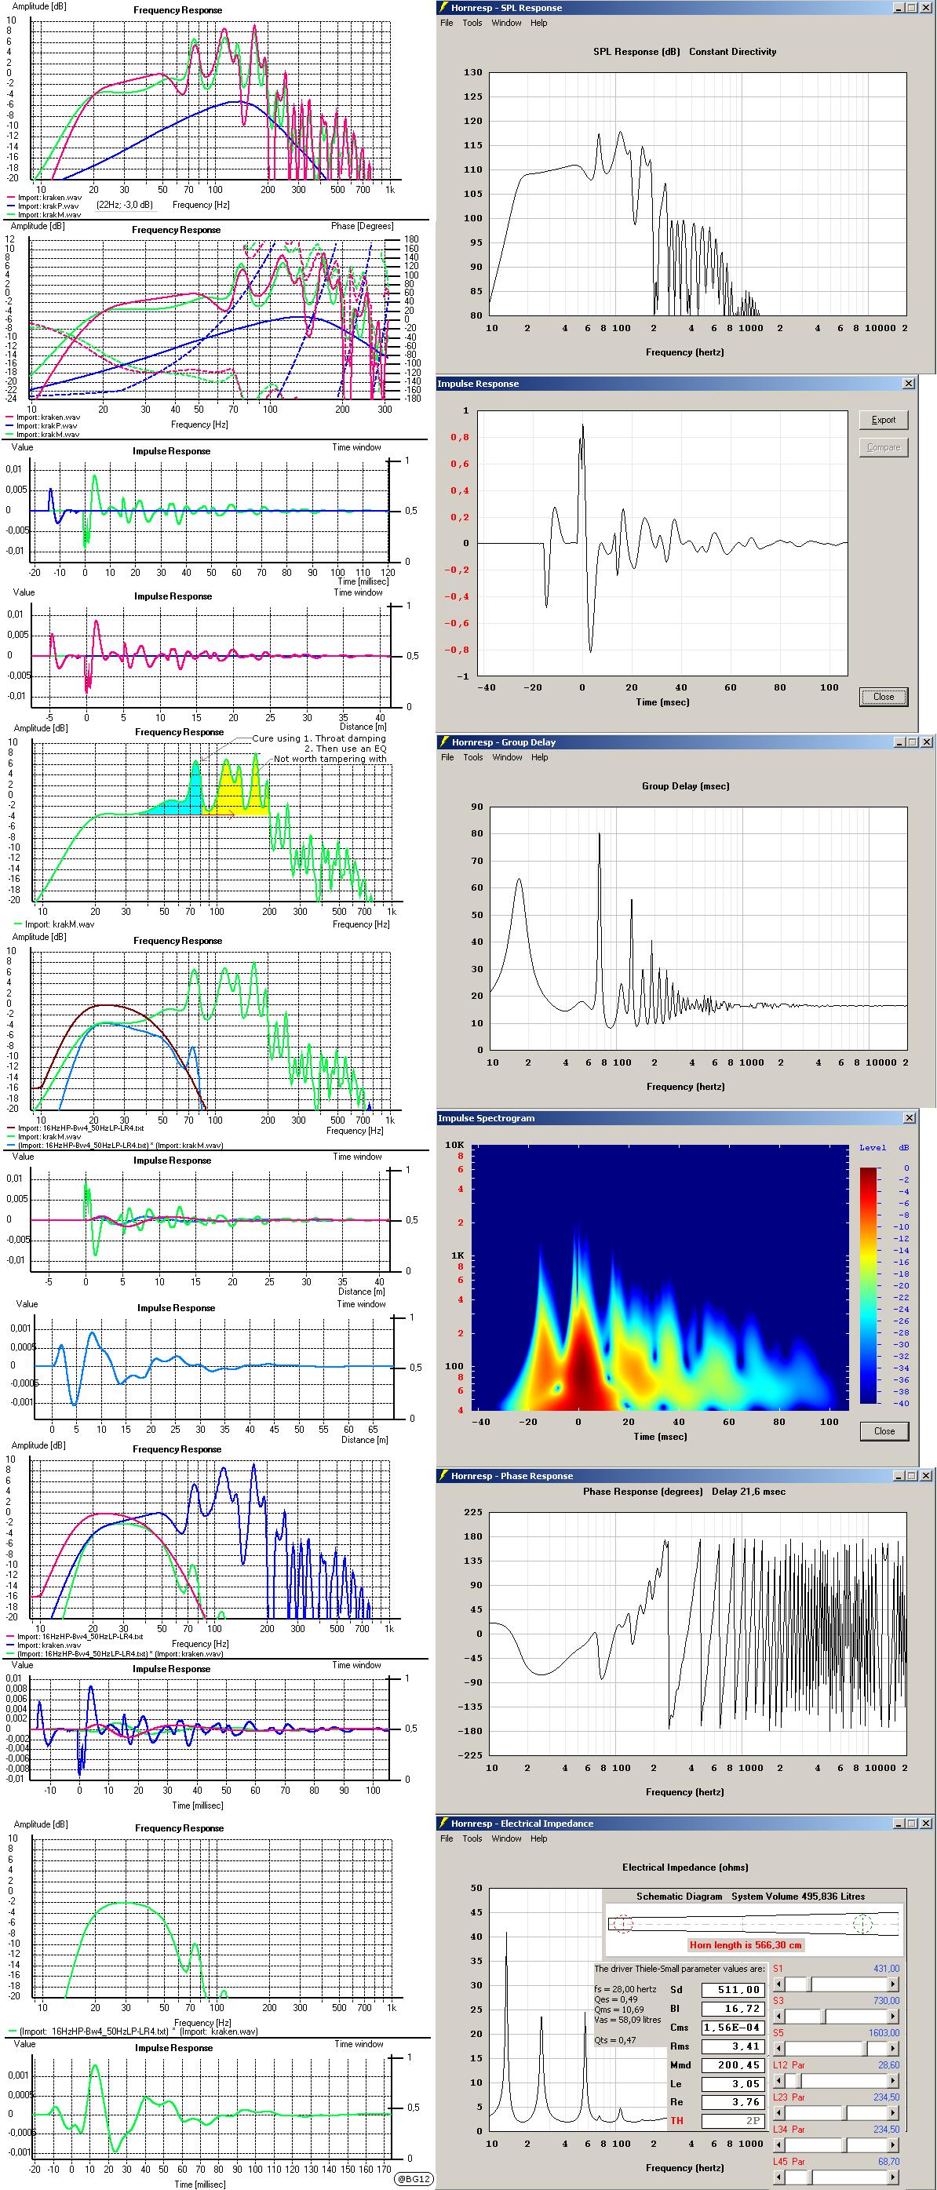This screenshot has height=2190, width=937.
Task: Open Tools menu in SPL Response window
Action: (472, 23)
